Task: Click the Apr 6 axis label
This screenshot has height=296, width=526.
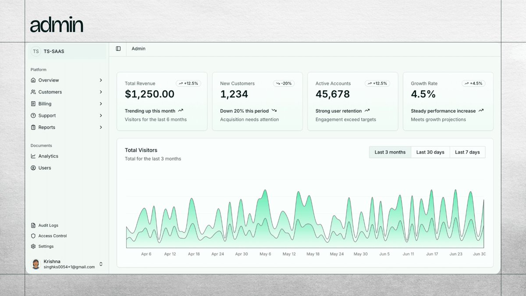Action: point(146,254)
